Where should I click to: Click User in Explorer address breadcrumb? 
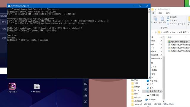click(x=174, y=32)
